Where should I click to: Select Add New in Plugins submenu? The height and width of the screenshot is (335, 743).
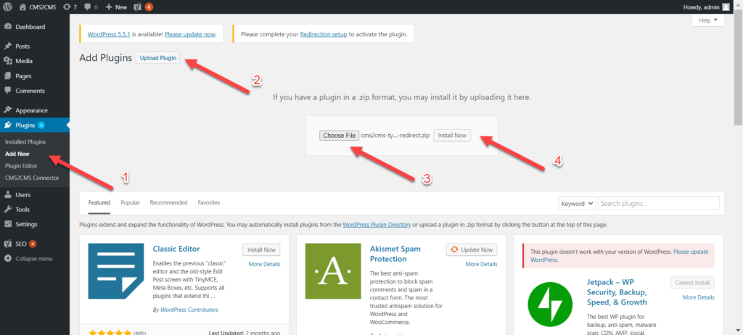pos(17,154)
